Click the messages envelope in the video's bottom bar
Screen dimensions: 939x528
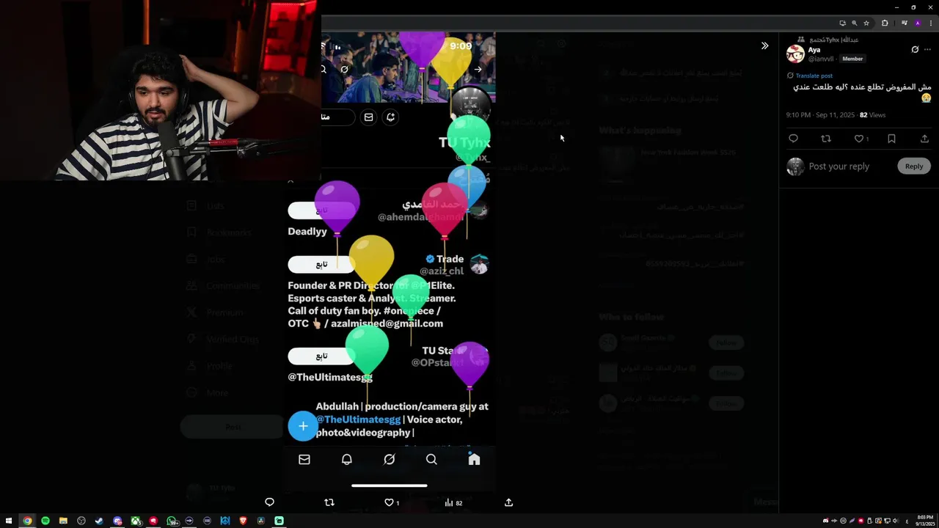point(304,459)
